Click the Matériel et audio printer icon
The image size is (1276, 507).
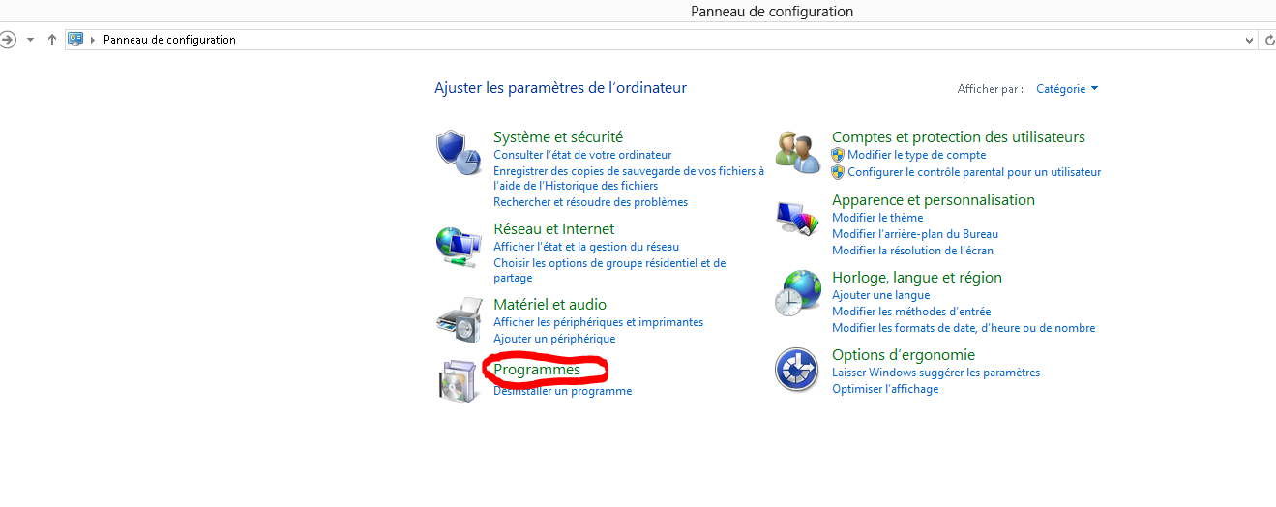coord(458,320)
